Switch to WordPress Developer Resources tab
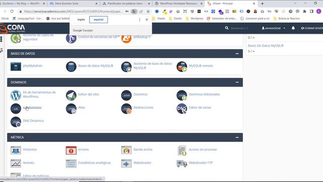323x182 pixels. tap(178, 4)
